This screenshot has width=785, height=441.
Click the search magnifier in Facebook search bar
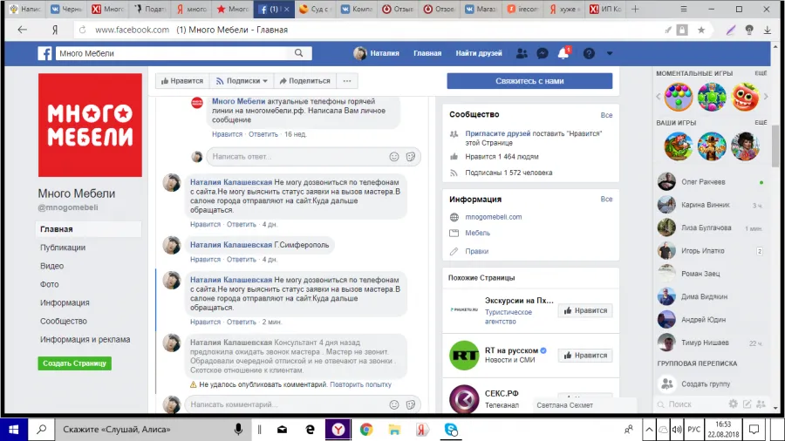299,53
